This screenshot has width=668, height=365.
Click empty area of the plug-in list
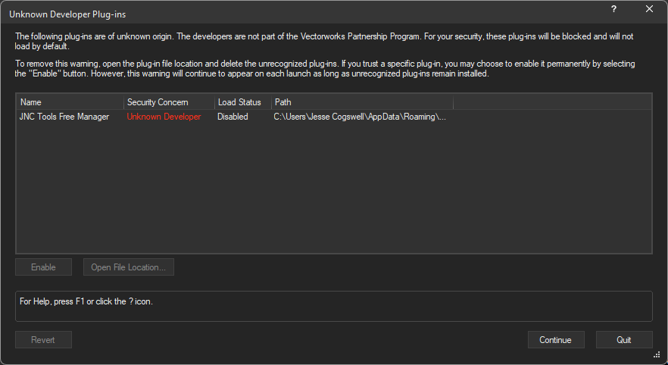[333, 189]
